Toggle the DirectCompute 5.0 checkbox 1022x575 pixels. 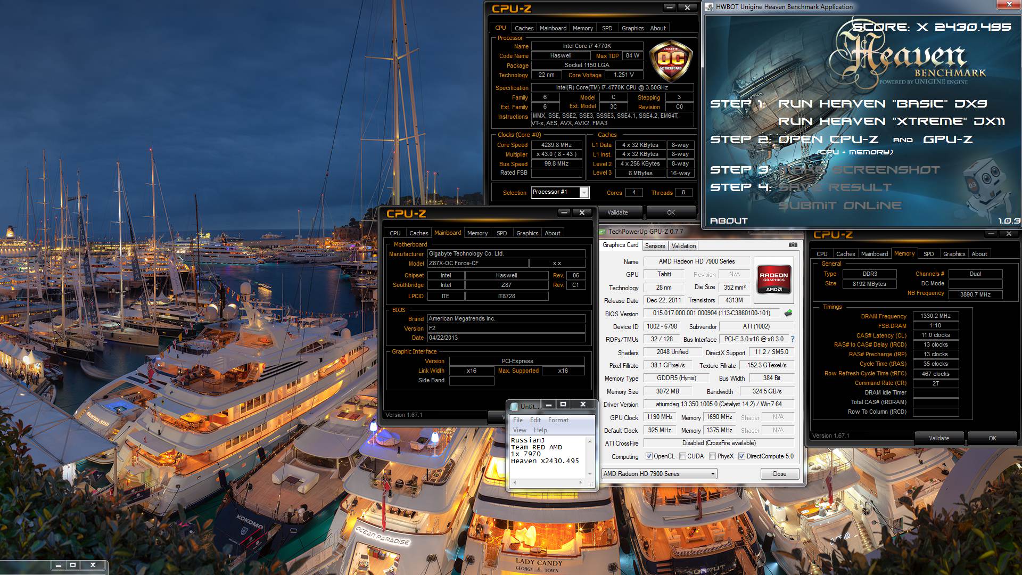pyautogui.click(x=741, y=456)
